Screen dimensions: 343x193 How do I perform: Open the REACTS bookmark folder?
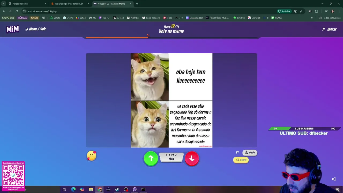point(34,18)
